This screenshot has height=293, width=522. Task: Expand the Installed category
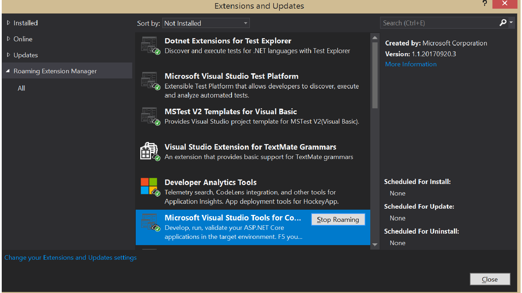[x=9, y=23]
